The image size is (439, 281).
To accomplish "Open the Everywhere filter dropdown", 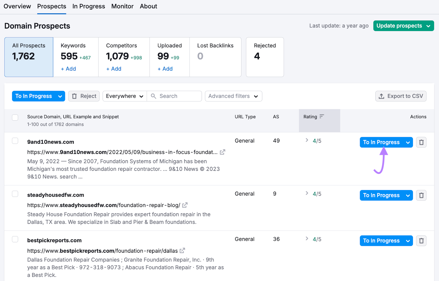I will tap(124, 96).
